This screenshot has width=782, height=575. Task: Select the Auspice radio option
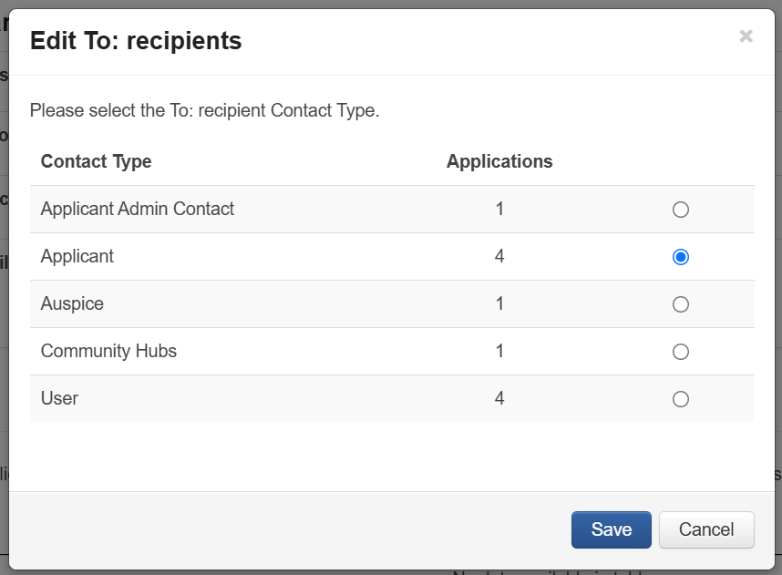680,304
